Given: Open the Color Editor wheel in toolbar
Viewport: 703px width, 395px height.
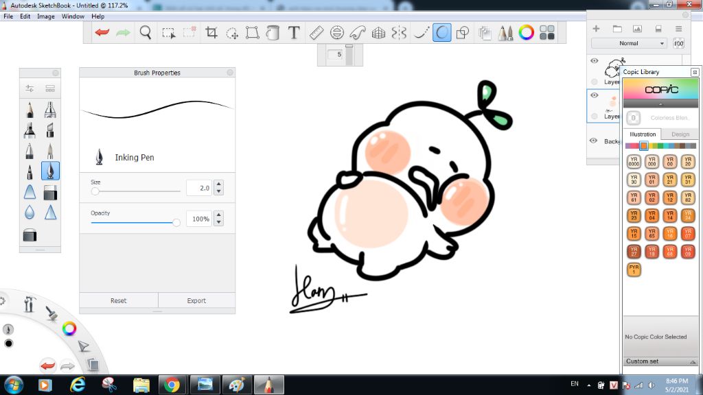Looking at the screenshot, I should click(x=527, y=32).
